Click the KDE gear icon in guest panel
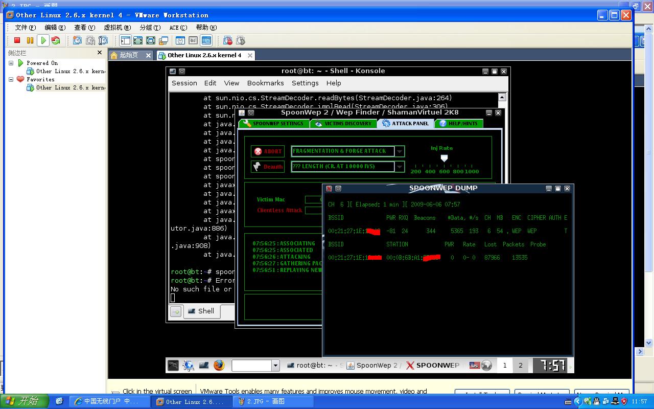The image size is (654, 409). pyautogui.click(x=189, y=365)
